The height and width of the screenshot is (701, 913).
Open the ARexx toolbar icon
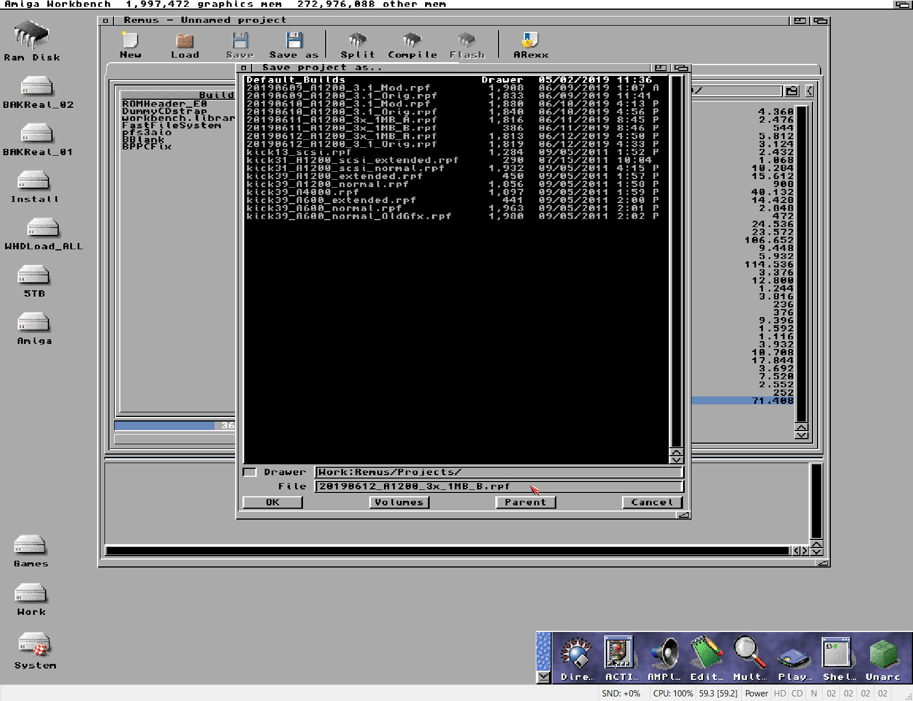pyautogui.click(x=531, y=45)
